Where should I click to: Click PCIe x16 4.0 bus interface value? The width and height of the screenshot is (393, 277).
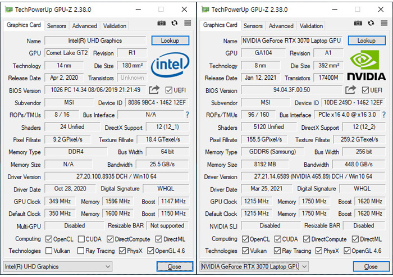click(347, 115)
